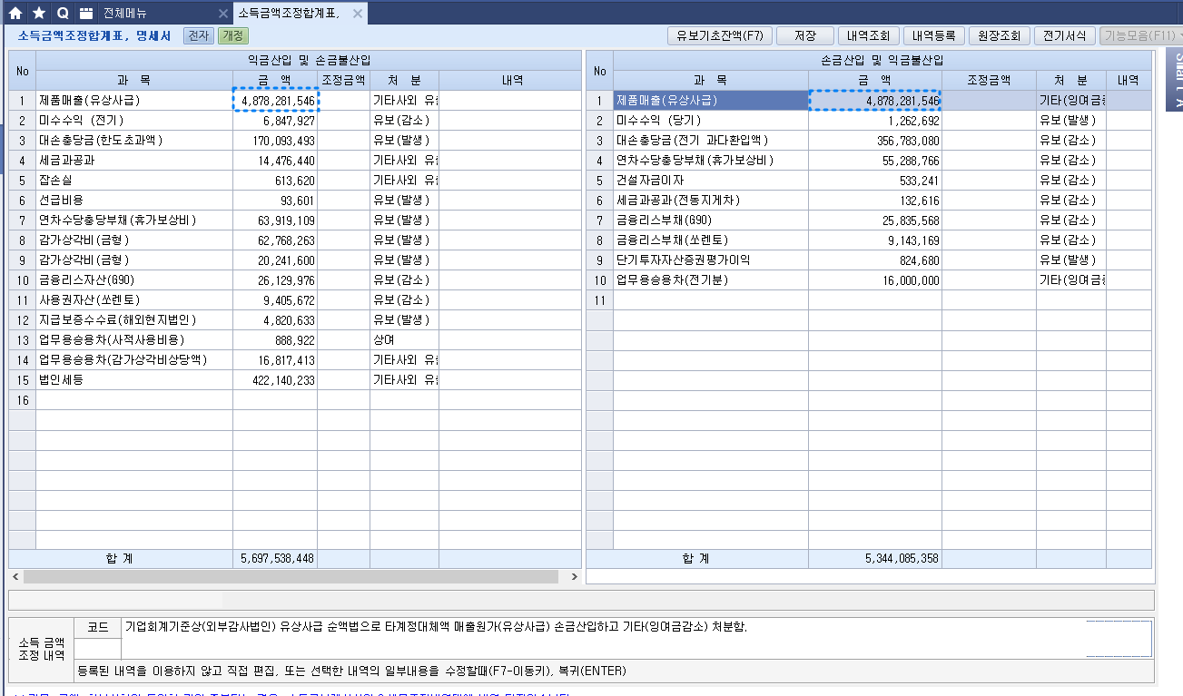
Task: Click the amount 1,262,692
Action: (x=913, y=121)
